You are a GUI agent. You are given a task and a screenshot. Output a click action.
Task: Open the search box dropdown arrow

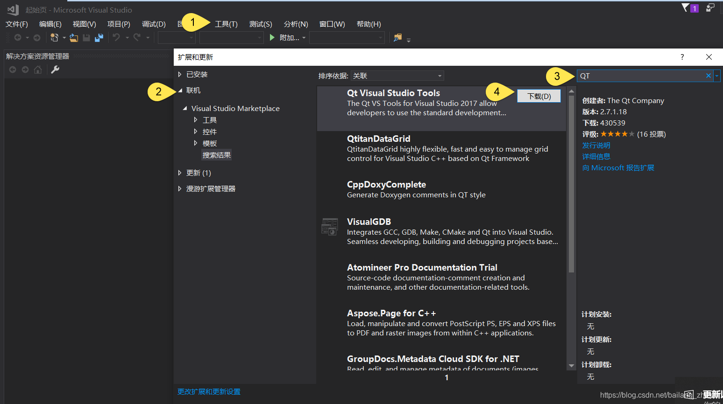717,76
